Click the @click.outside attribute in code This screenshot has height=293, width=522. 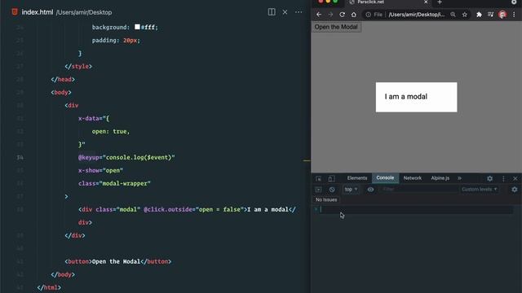coord(168,210)
